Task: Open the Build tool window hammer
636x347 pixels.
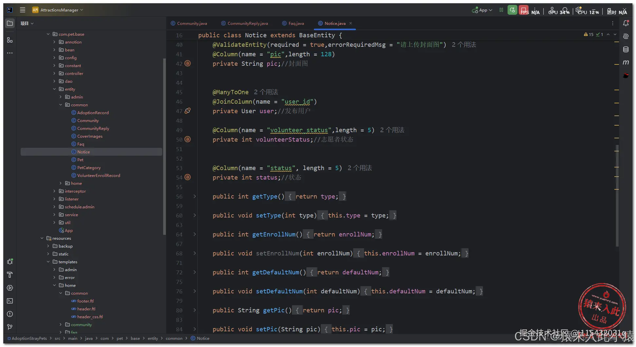Action: click(10, 275)
